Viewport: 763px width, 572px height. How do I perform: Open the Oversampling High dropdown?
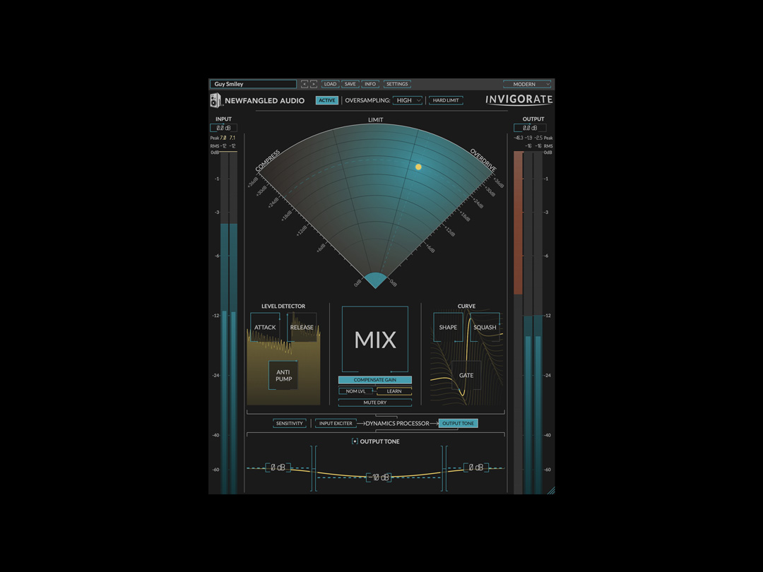pos(408,100)
